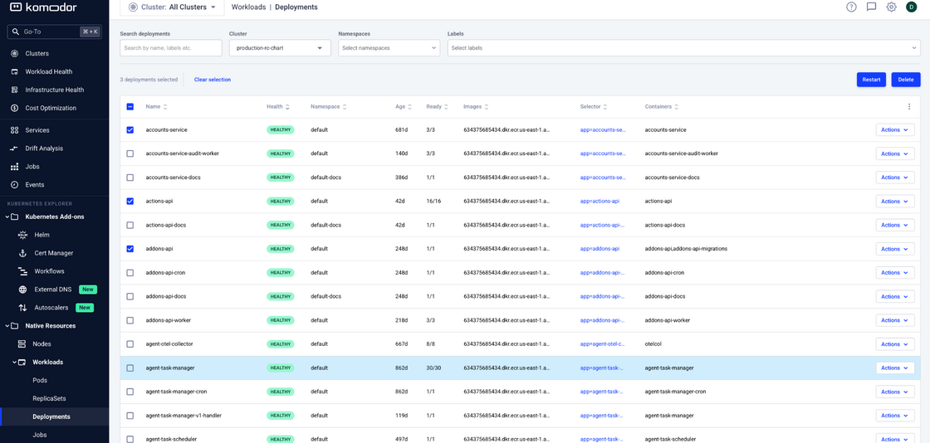Open the settings gear icon

tap(891, 7)
